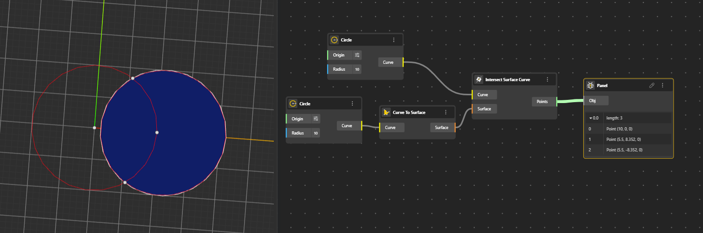Screen dimensions: 703x233
Task: Click the Panel node bug icon
Action: point(590,85)
